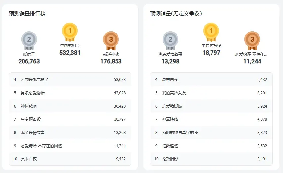
Task: Open truncated title 恋爱绮谭 不存在... under bronze medal
Action: coord(251,54)
